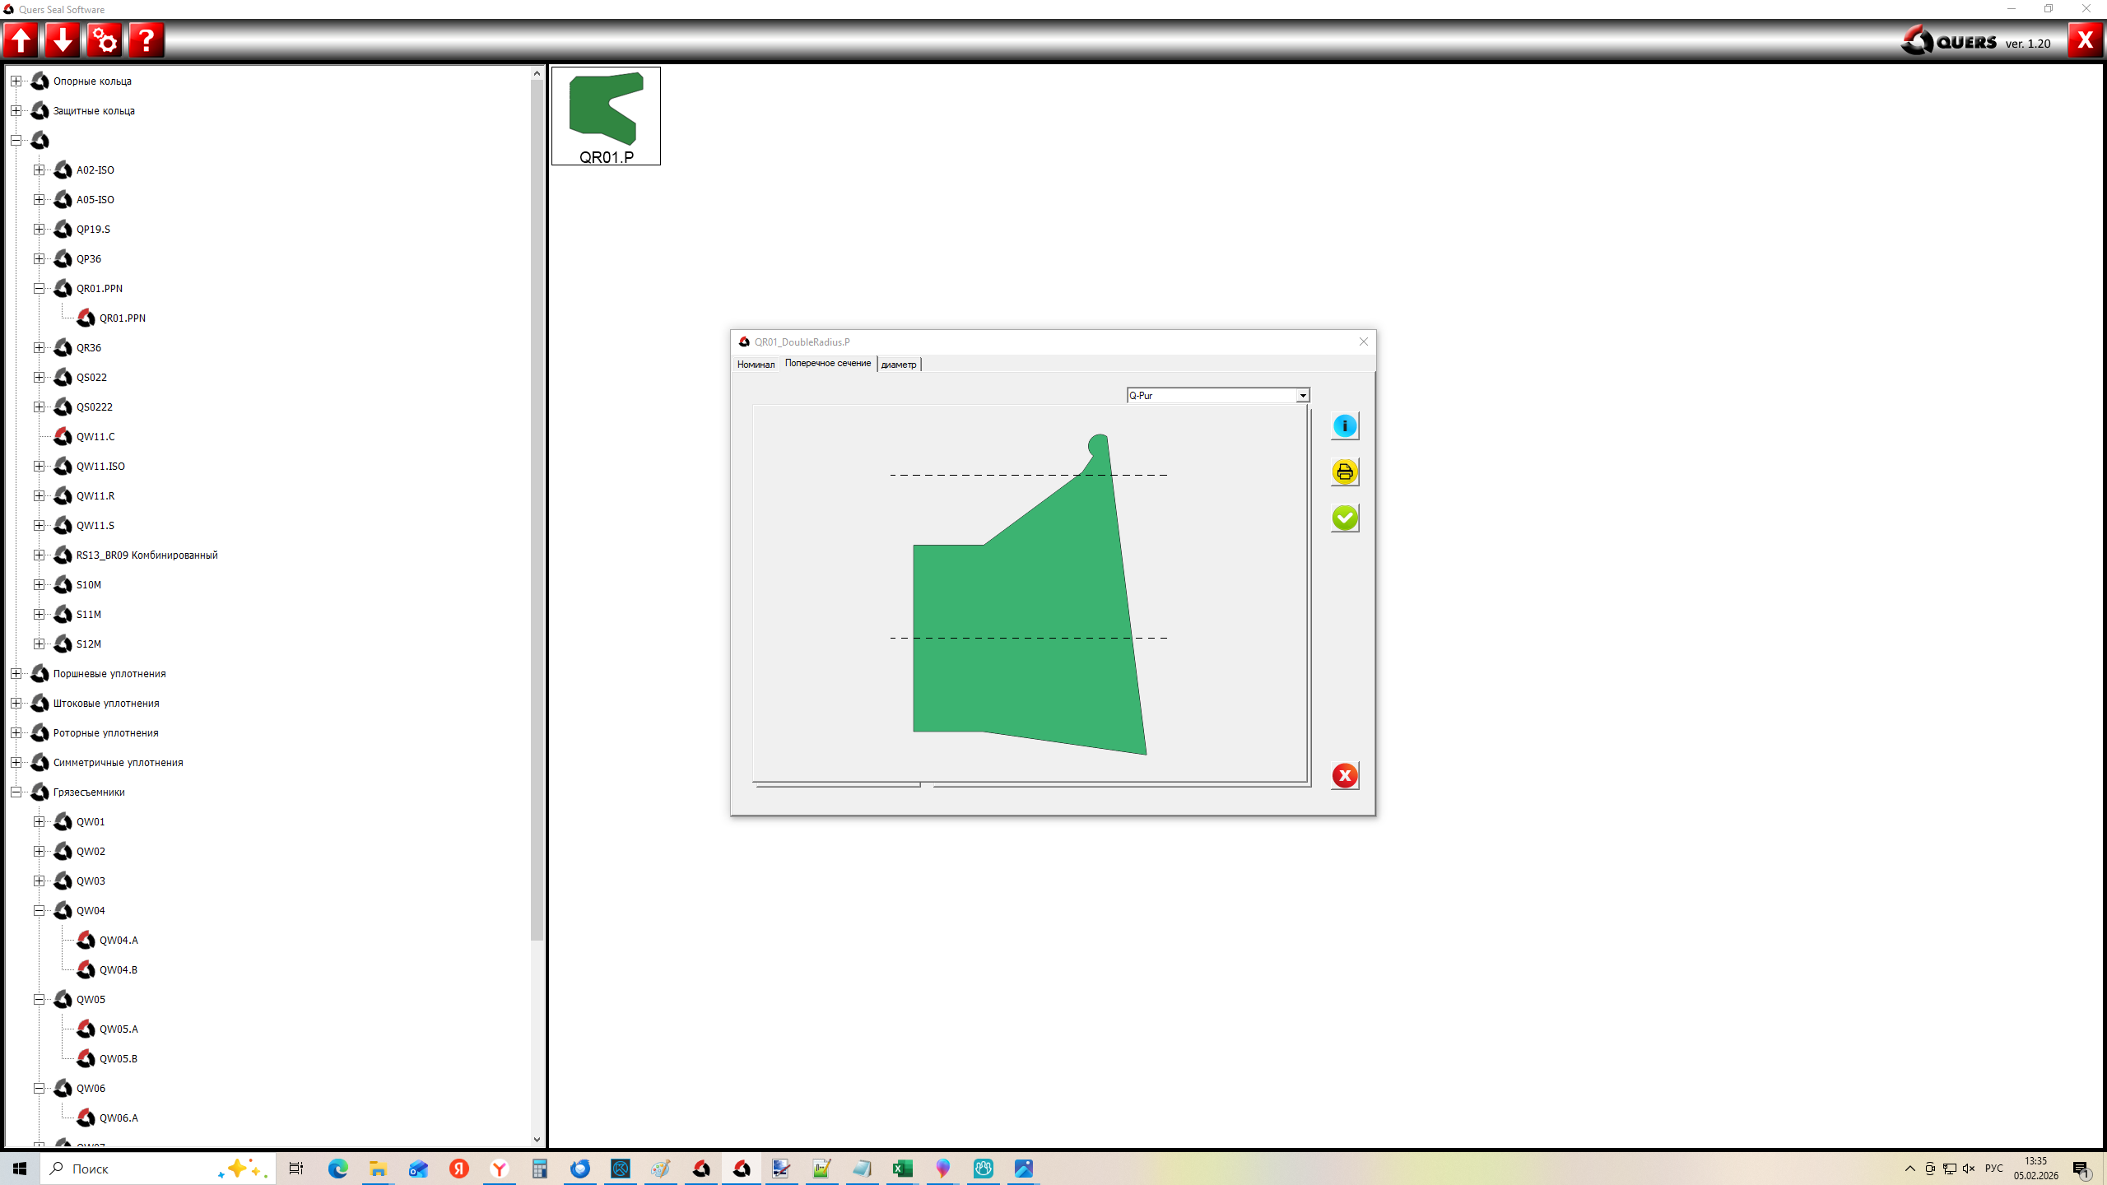This screenshot has width=2107, height=1185.
Task: Click the tree panel scroll down arrow
Action: [537, 1140]
